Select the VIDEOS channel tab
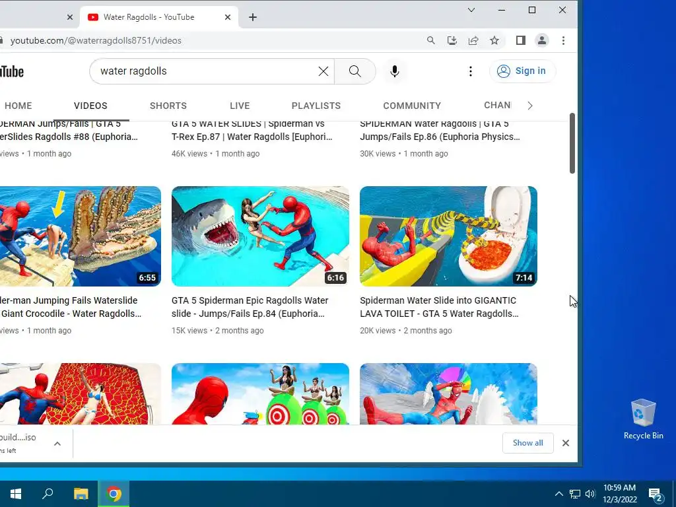This screenshot has width=676, height=507. coord(90,106)
